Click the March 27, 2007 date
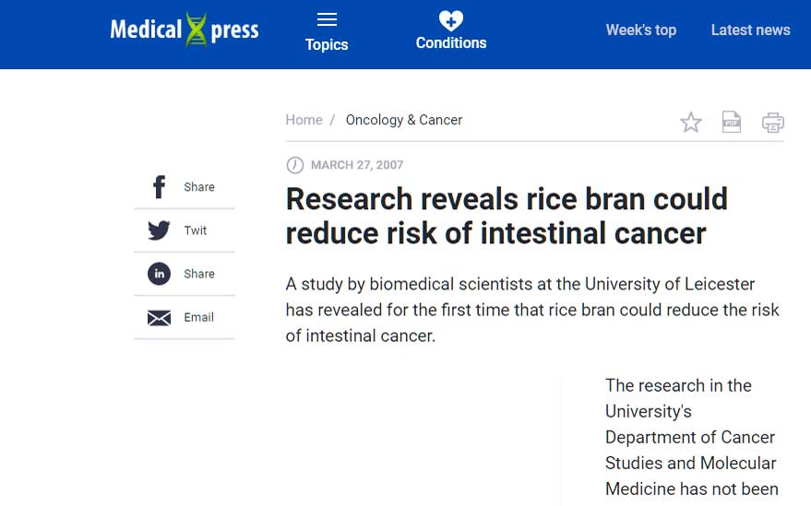This screenshot has height=506, width=811. pos(357,165)
